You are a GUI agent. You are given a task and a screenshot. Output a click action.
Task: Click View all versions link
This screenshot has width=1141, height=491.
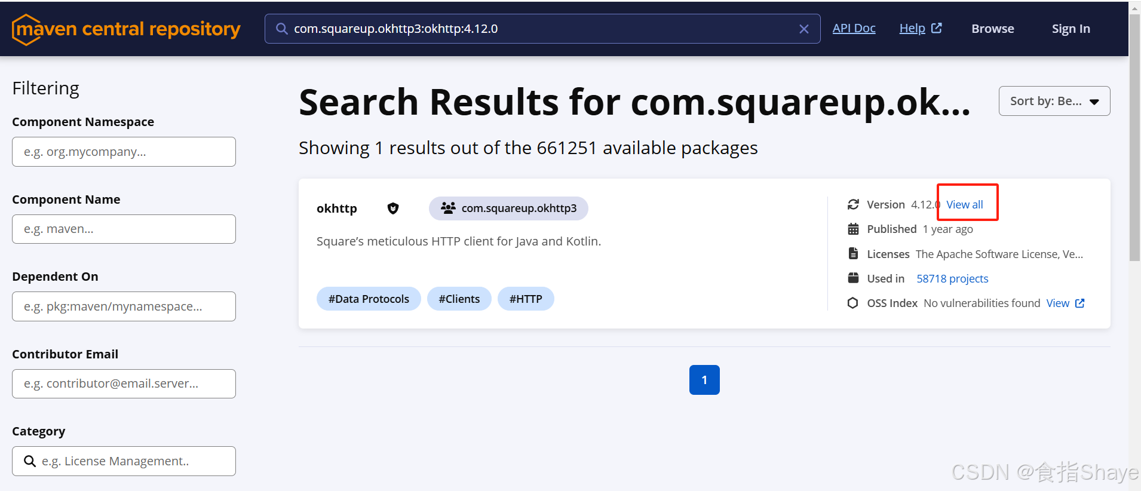coord(965,204)
